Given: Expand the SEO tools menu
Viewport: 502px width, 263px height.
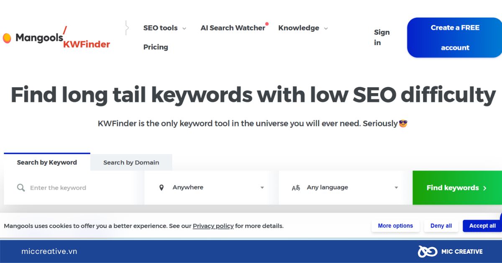Looking at the screenshot, I should 164,28.
